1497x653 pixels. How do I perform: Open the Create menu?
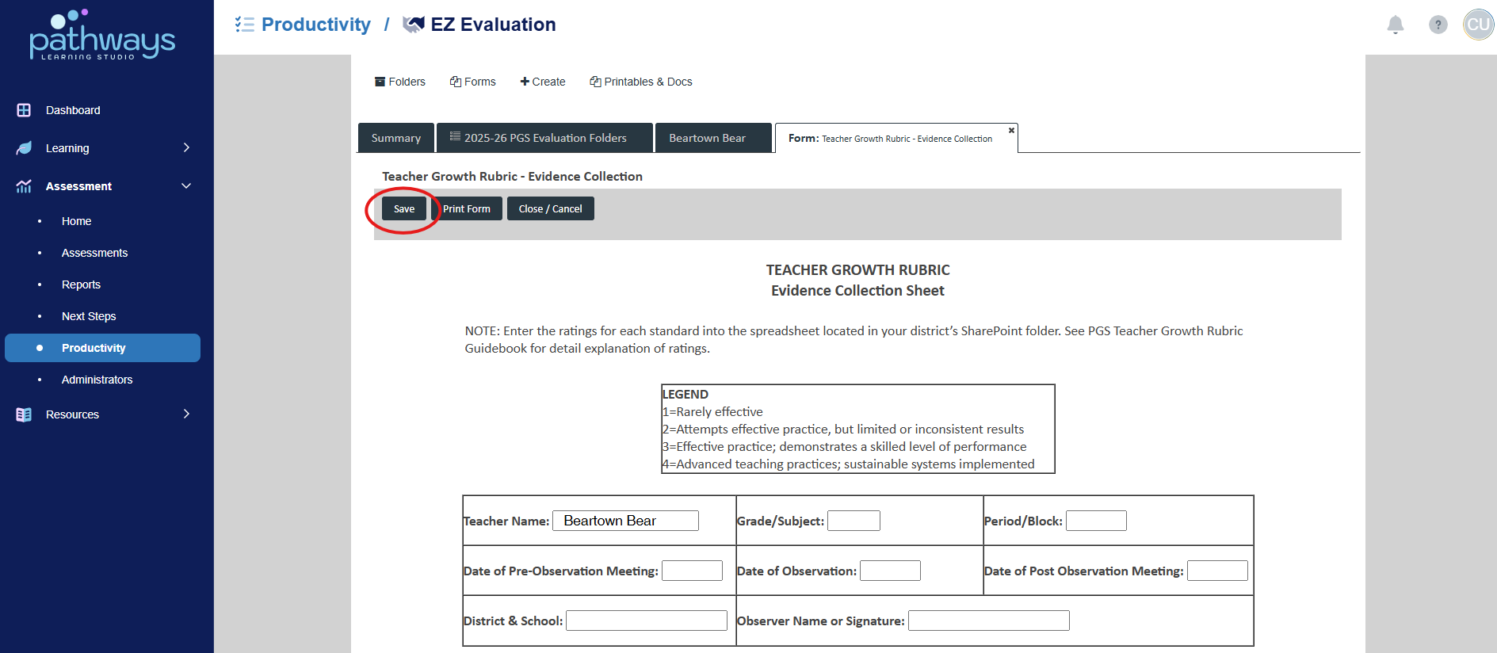(543, 82)
